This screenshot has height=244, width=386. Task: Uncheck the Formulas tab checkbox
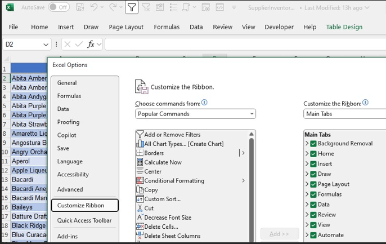(313, 194)
